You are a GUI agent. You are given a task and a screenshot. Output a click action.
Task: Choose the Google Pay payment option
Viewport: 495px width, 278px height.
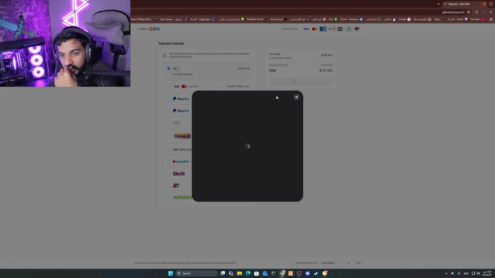[177, 123]
